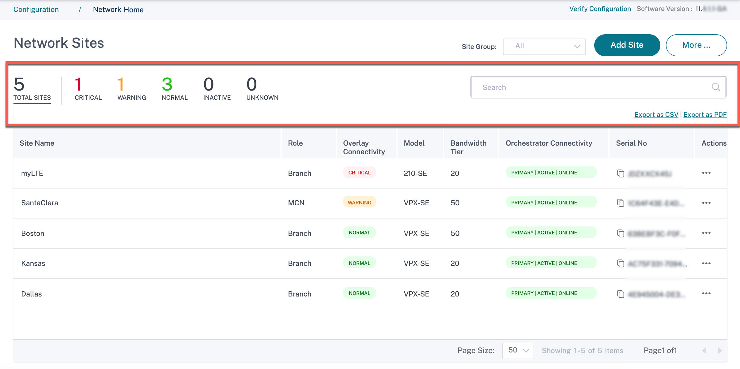Image resolution: width=740 pixels, height=369 pixels.
Task: Open actions menu for Dallas row
Action: 706,293
